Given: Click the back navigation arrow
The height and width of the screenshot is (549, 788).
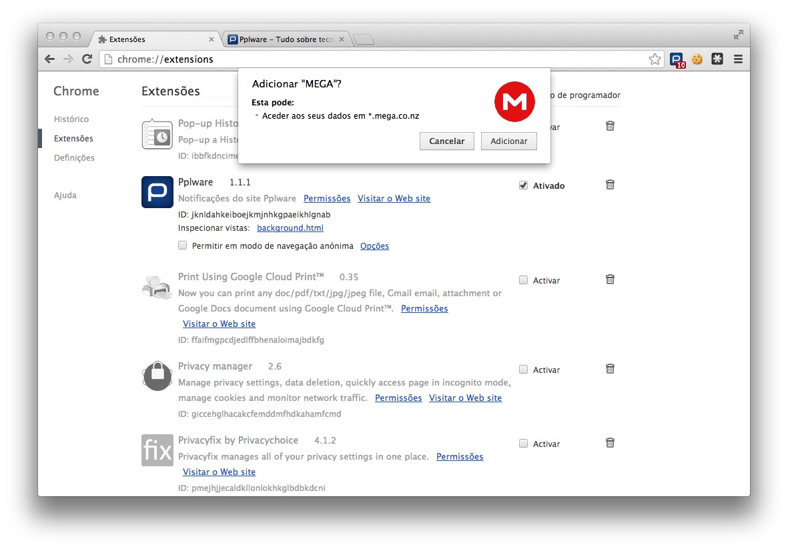Looking at the screenshot, I should [50, 59].
